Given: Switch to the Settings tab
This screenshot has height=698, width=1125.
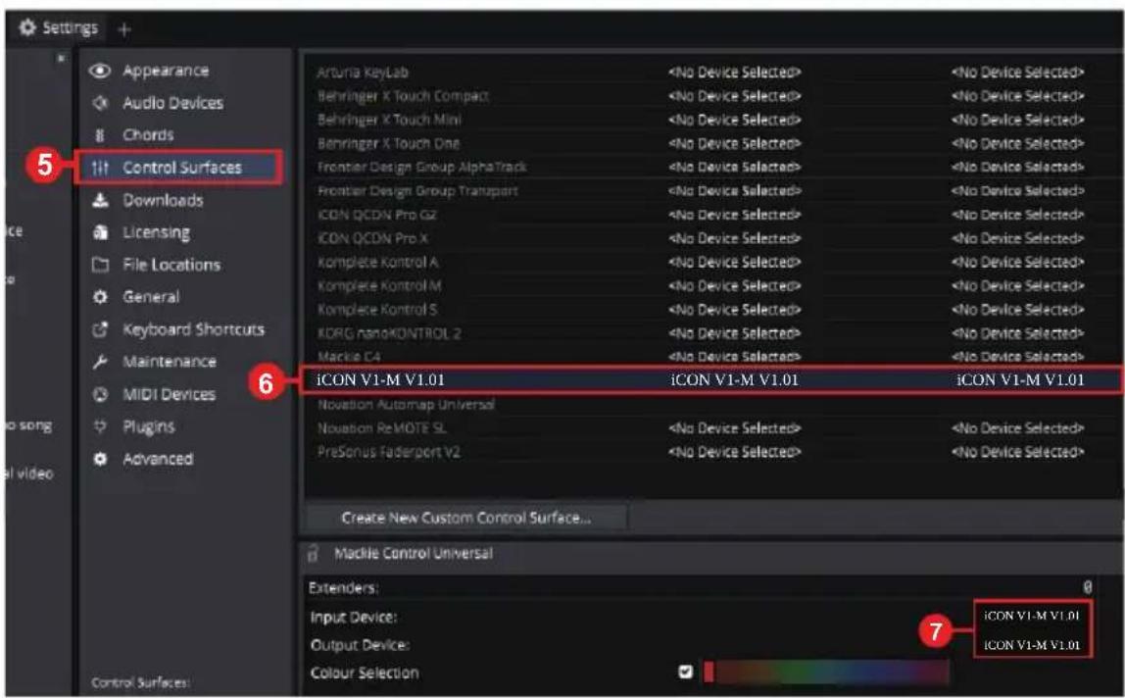Looking at the screenshot, I should tap(58, 28).
